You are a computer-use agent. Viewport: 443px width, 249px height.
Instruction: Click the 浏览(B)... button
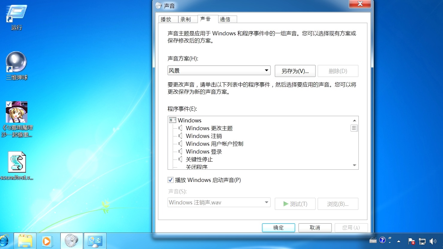338,204
